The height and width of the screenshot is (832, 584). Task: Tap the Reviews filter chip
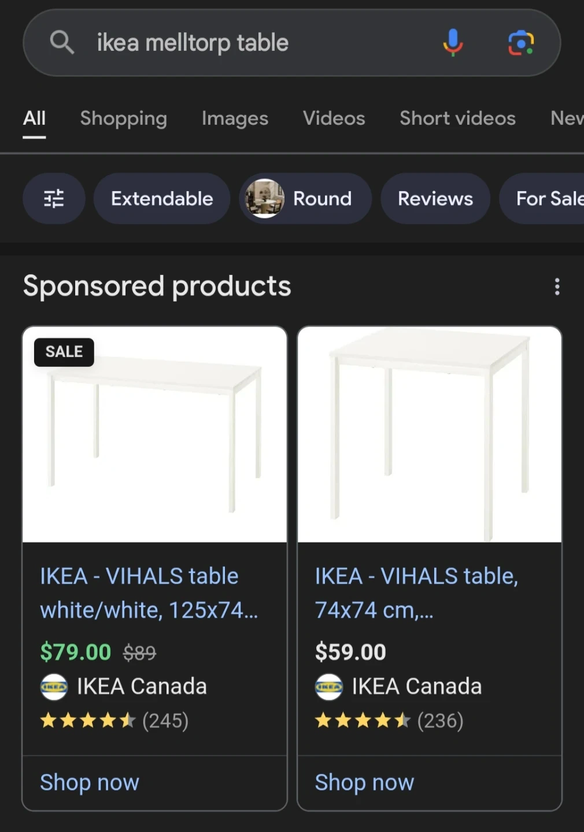pyautogui.click(x=435, y=199)
